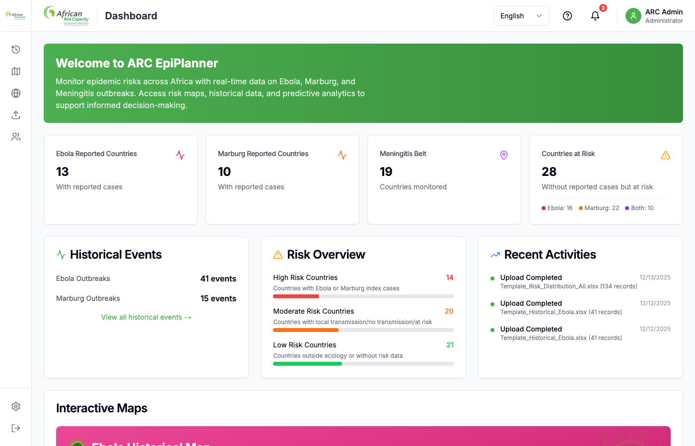Open the ARC Admin Administrator menu
Viewport: 695px width, 446px height.
tap(654, 16)
